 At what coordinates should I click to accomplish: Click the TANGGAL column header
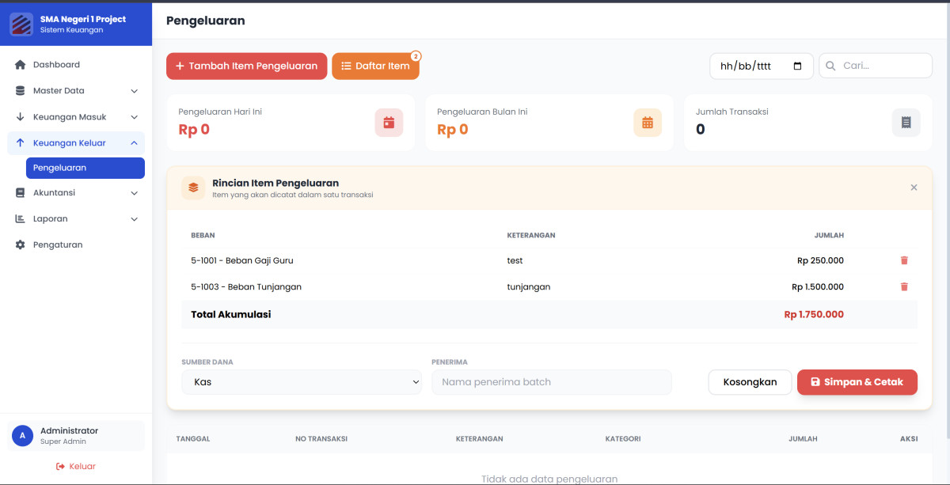193,438
